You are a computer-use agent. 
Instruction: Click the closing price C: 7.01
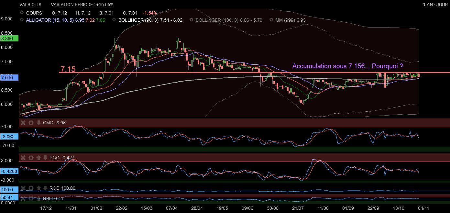click(130, 13)
